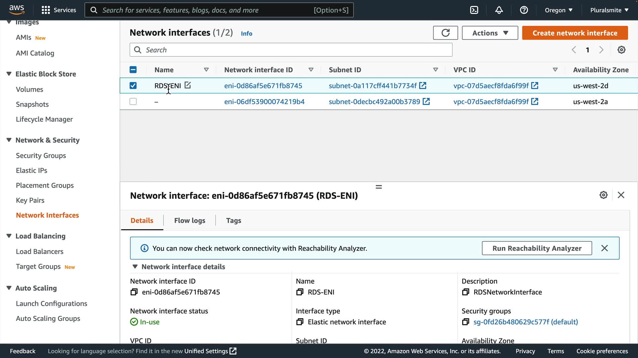This screenshot has width=638, height=358.
Task: Open Services grid menu
Action: click(x=46, y=10)
